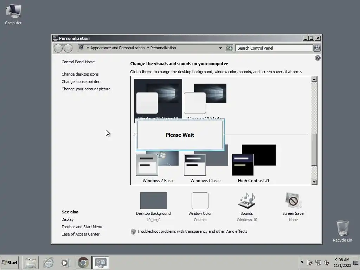Click the Start button
Viewport: 360px width, 270px height.
(9, 262)
